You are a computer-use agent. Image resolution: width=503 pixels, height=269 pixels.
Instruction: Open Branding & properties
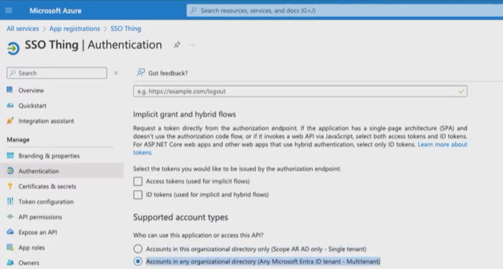(49, 156)
